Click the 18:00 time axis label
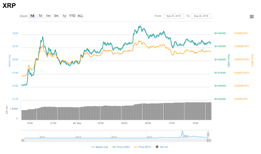This screenshot has height=154, width=261. click(30, 123)
